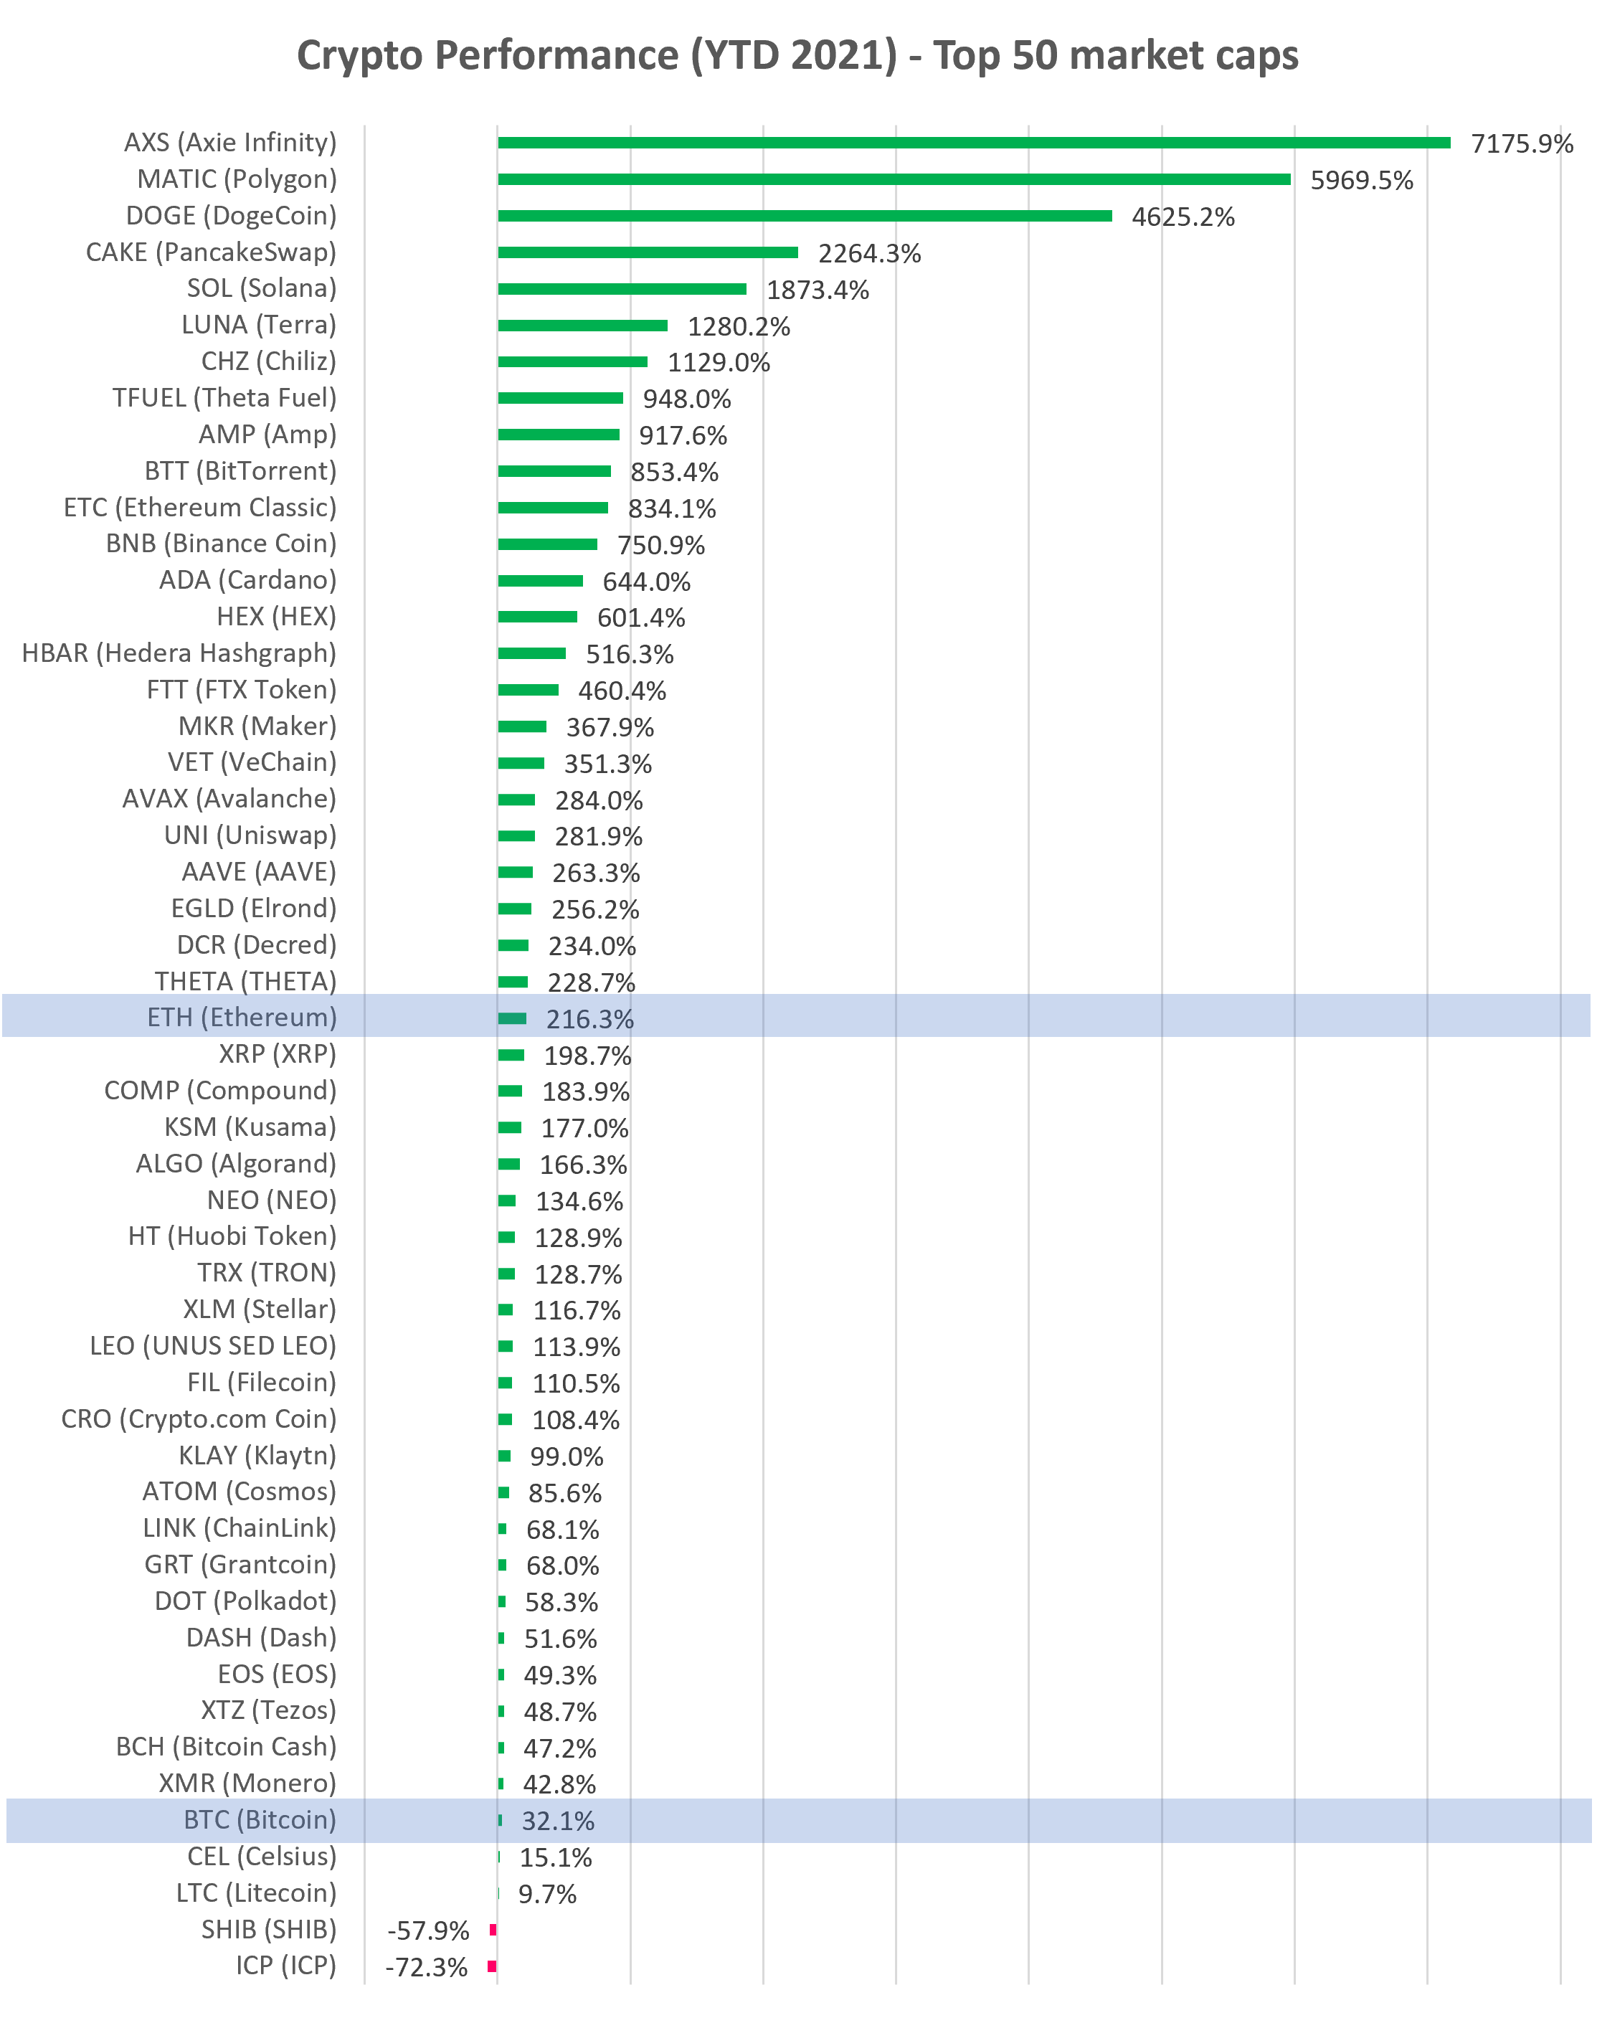The width and height of the screenshot is (1597, 2023).
Task: Click the 32.1% Bitcoin value
Action: 558,1821
